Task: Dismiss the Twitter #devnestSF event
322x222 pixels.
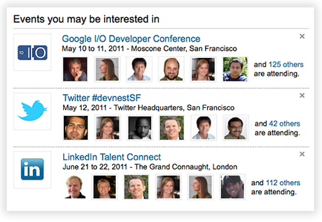Action: 302,96
